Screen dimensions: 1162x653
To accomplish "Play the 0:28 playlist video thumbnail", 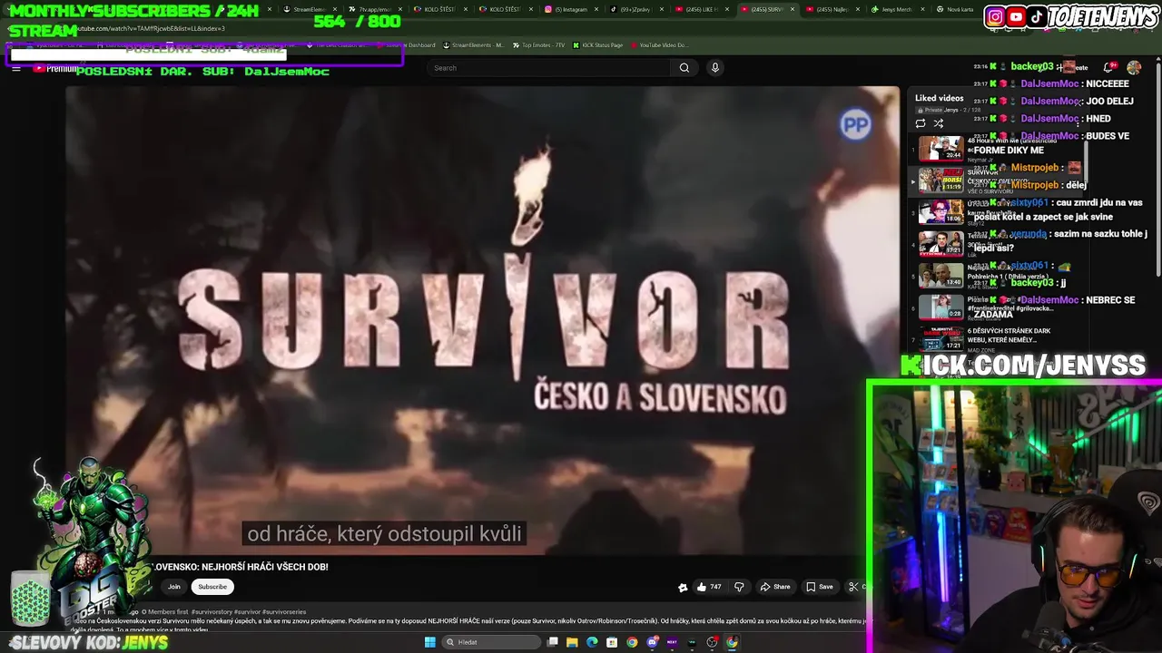I will (x=940, y=307).
